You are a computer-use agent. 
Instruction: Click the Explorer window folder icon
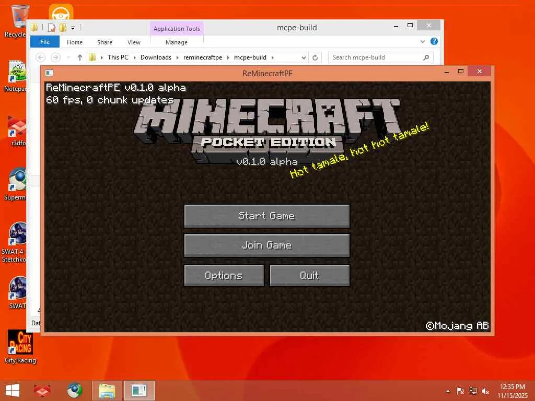click(x=34, y=27)
